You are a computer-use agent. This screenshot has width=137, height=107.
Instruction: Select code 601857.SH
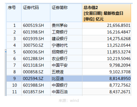coord(33,92)
